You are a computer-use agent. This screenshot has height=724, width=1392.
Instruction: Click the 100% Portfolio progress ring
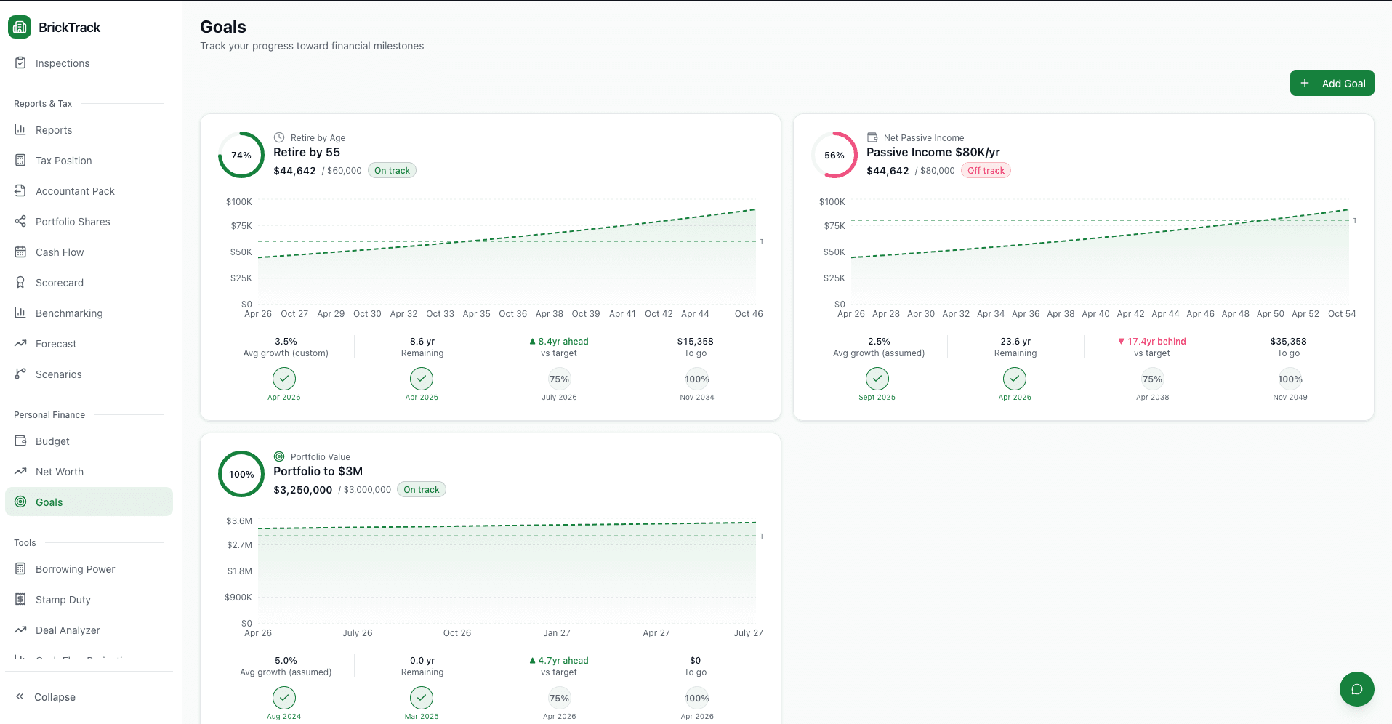coord(241,474)
